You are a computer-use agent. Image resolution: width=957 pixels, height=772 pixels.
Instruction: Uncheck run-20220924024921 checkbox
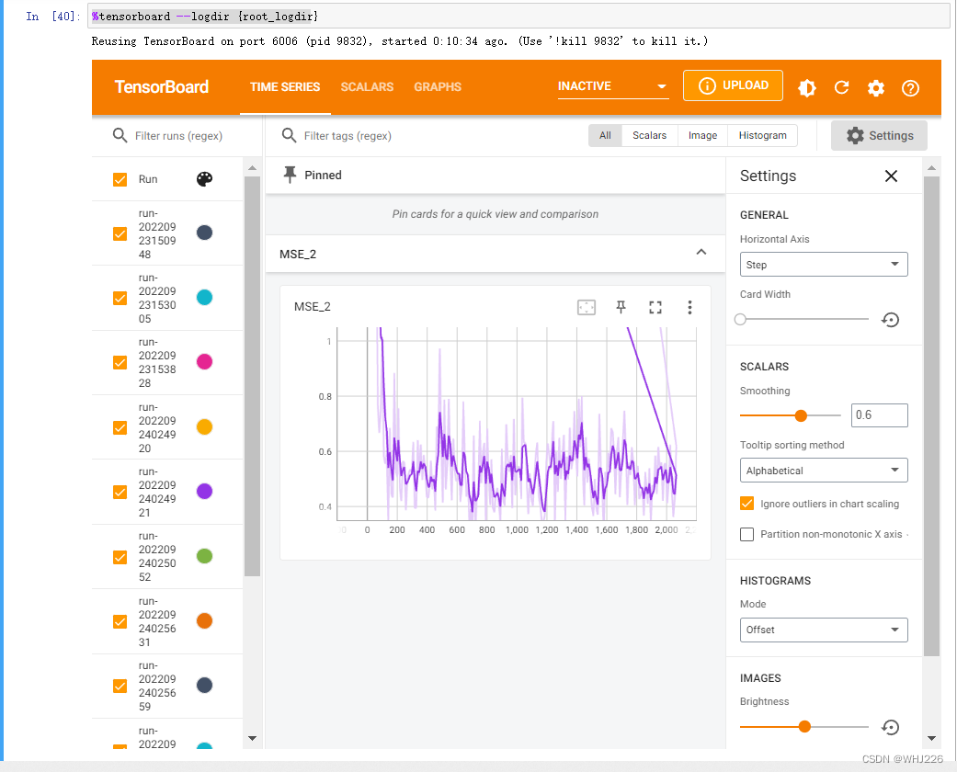pyautogui.click(x=120, y=492)
